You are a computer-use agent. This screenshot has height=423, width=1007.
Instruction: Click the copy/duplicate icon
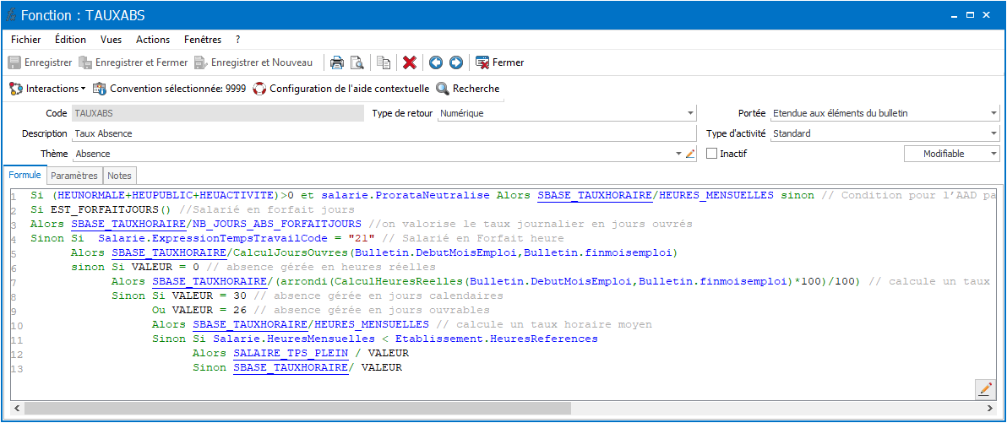(384, 63)
